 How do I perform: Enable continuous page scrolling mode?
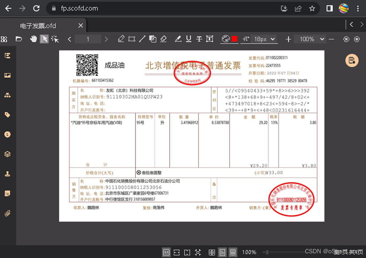coord(232,252)
